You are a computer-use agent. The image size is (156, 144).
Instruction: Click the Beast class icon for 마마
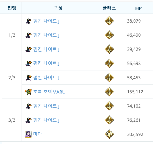[109, 134]
